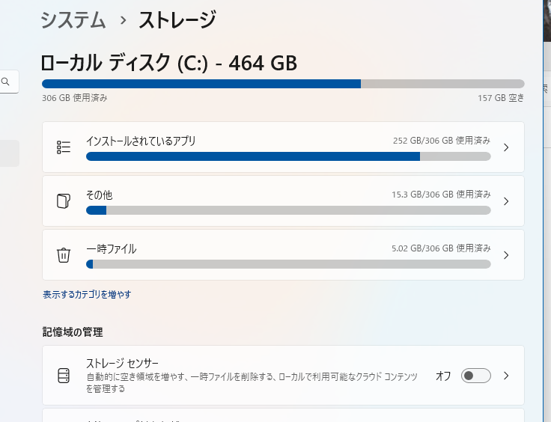
Task: Click the trash can icon for 一時ファイル
Action: 64,255
